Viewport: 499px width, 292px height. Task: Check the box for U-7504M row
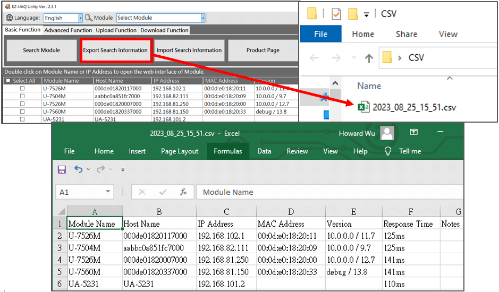click(x=22, y=96)
